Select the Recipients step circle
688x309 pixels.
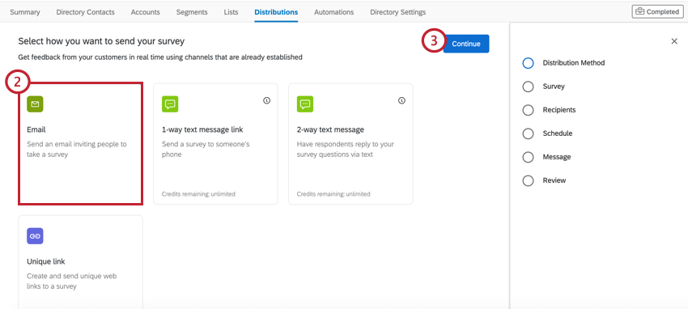point(529,110)
